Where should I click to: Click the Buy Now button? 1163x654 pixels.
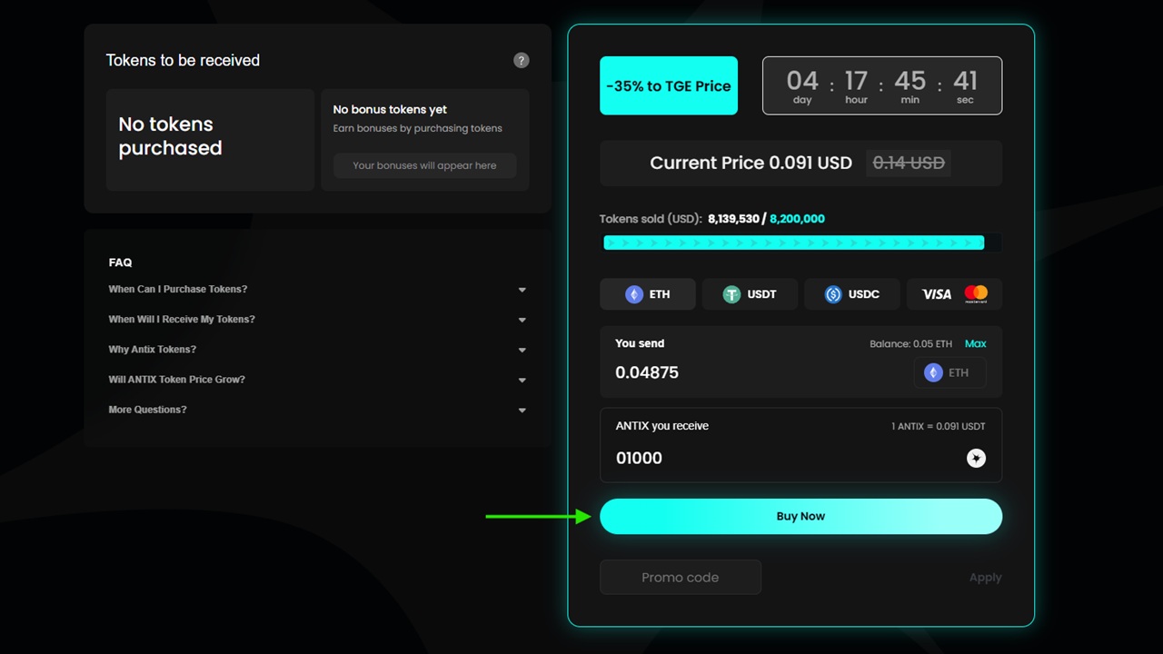point(800,516)
